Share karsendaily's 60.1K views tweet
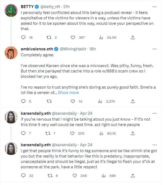The width and height of the screenshot is (165, 185). (x=133, y=133)
